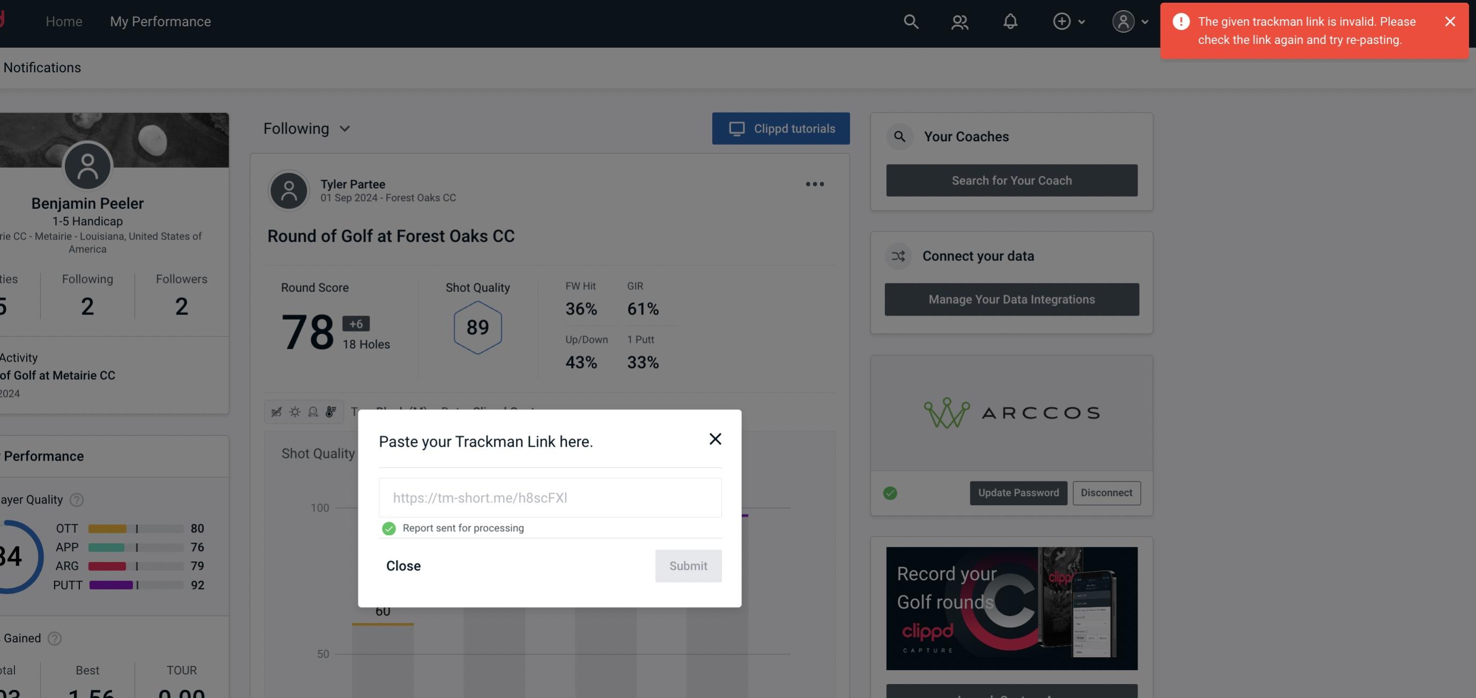Click the three-dot options menu on Tyler Partee post
The width and height of the screenshot is (1476, 698).
[815, 184]
